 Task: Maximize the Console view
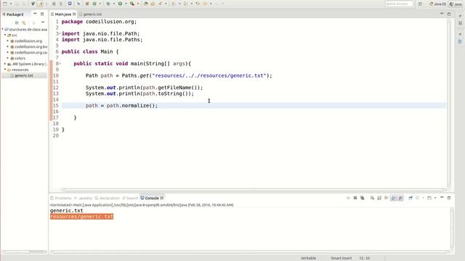(449, 198)
